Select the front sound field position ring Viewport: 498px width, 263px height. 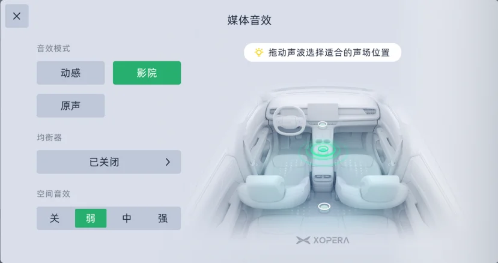click(x=323, y=124)
